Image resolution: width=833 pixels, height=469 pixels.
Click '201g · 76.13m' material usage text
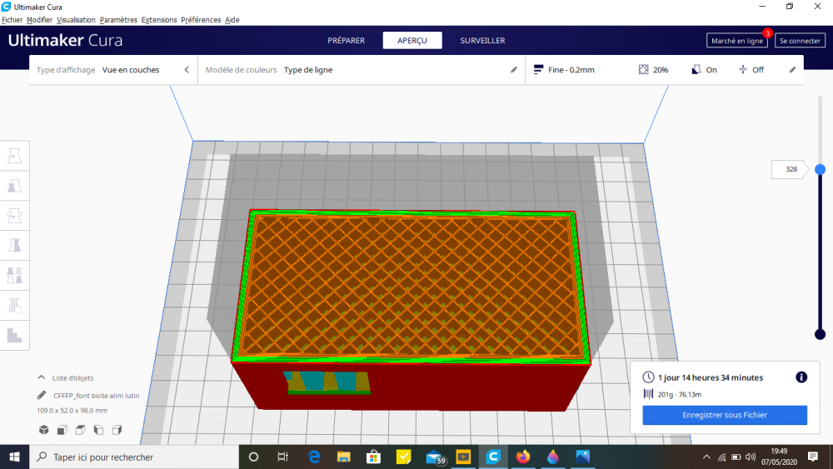point(680,394)
